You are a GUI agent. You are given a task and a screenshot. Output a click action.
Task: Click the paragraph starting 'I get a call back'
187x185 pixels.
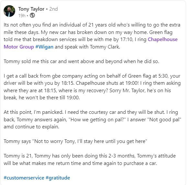(92, 87)
